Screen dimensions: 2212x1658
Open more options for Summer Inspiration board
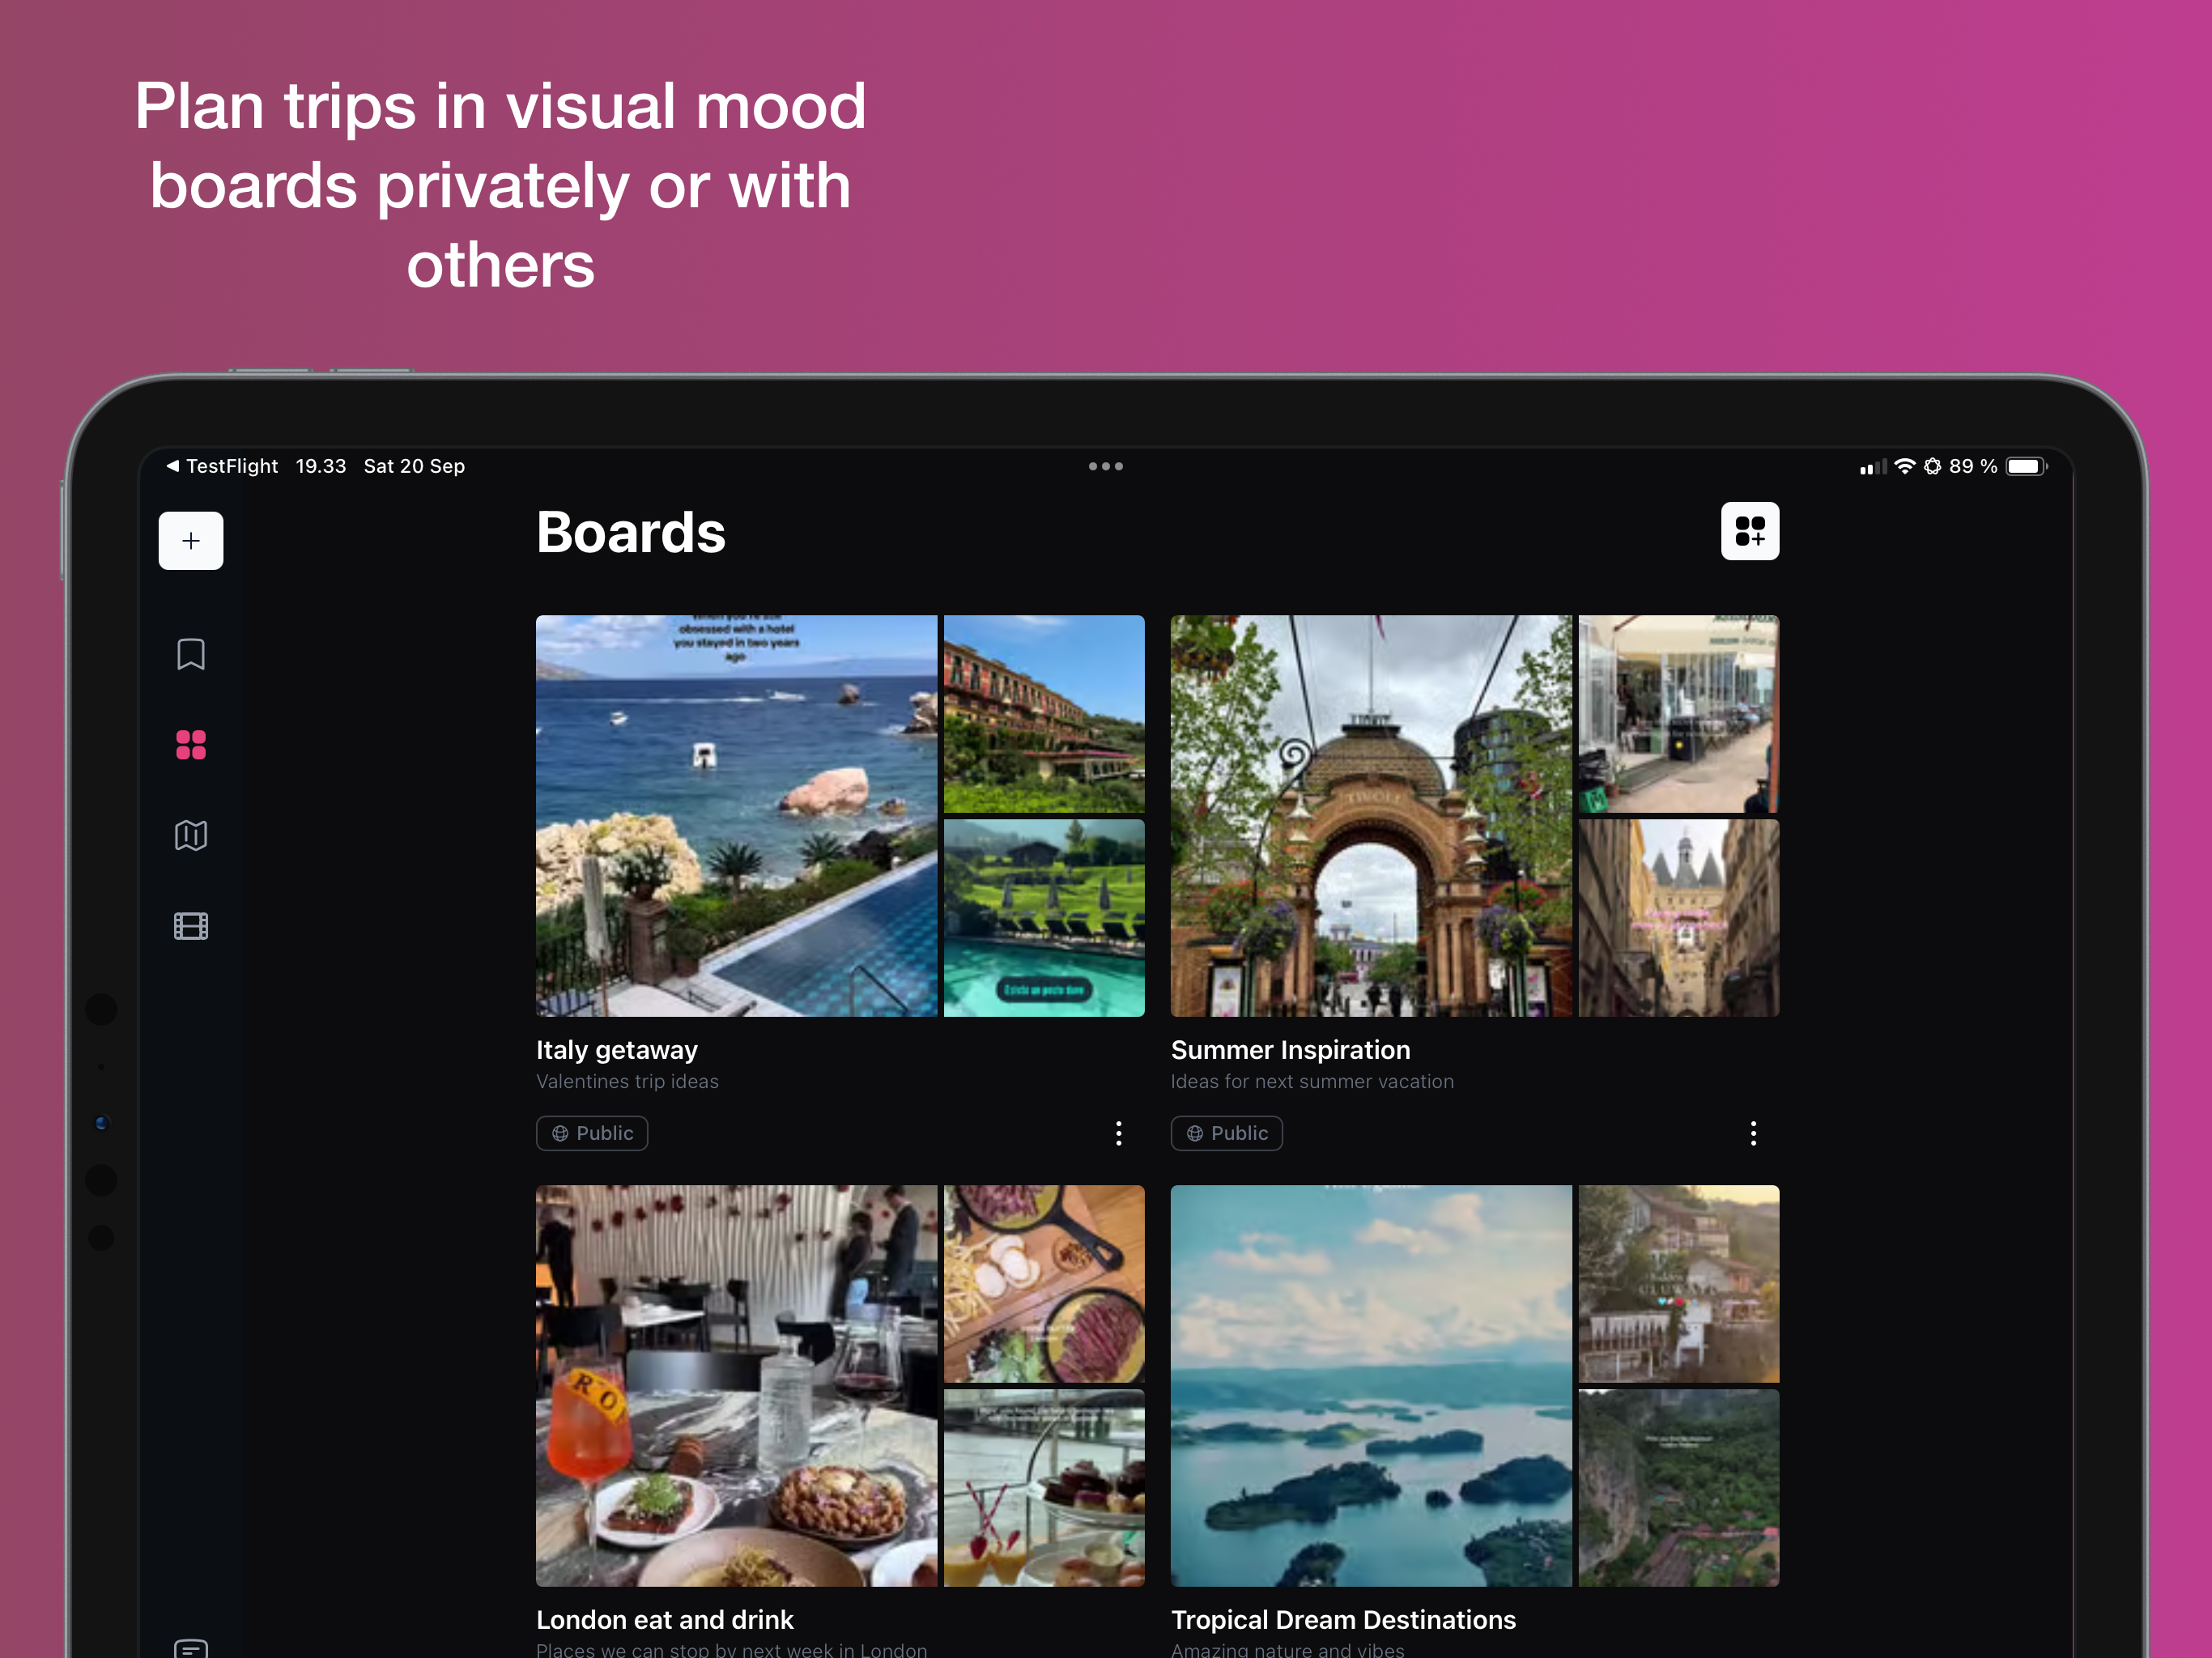pos(1753,1133)
